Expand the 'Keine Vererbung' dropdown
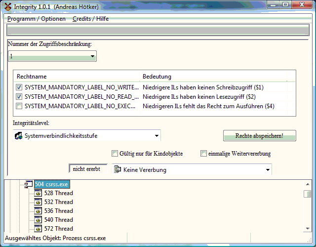The height and width of the screenshot is (247, 316). (268, 170)
